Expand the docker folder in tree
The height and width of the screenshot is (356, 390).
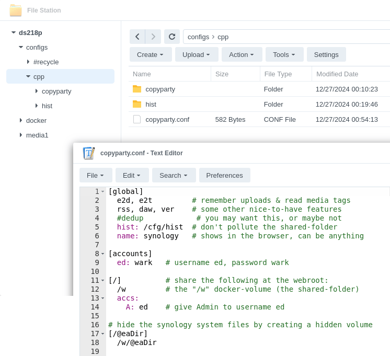click(x=21, y=120)
